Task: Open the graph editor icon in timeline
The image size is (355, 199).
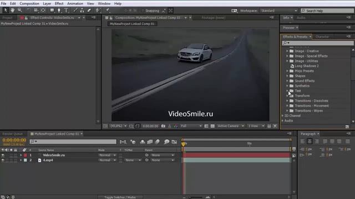Action: pos(174,142)
